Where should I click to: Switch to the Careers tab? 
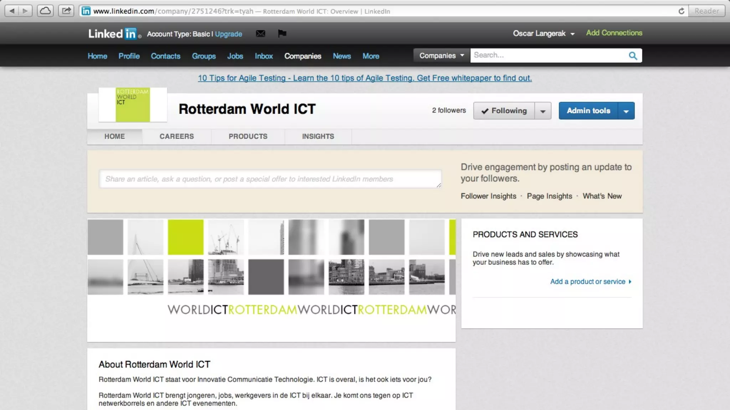pyautogui.click(x=176, y=136)
